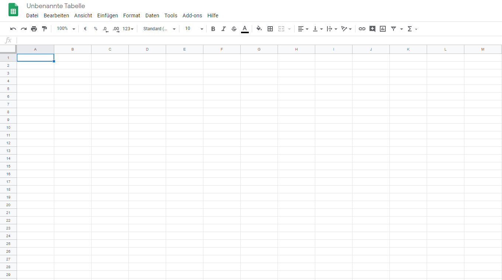
Task: Insert a link
Action: tap(362, 29)
